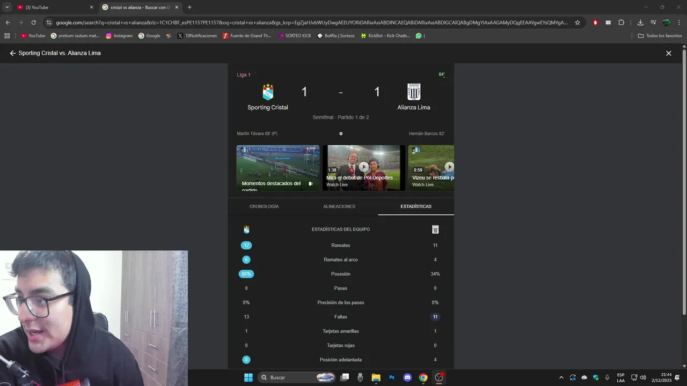Open the Todos los favoritos folder

[660, 36]
